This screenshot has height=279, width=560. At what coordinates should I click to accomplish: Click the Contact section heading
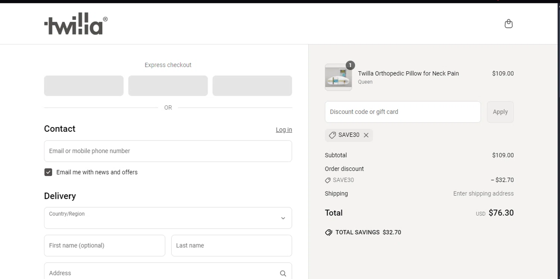pyautogui.click(x=60, y=129)
